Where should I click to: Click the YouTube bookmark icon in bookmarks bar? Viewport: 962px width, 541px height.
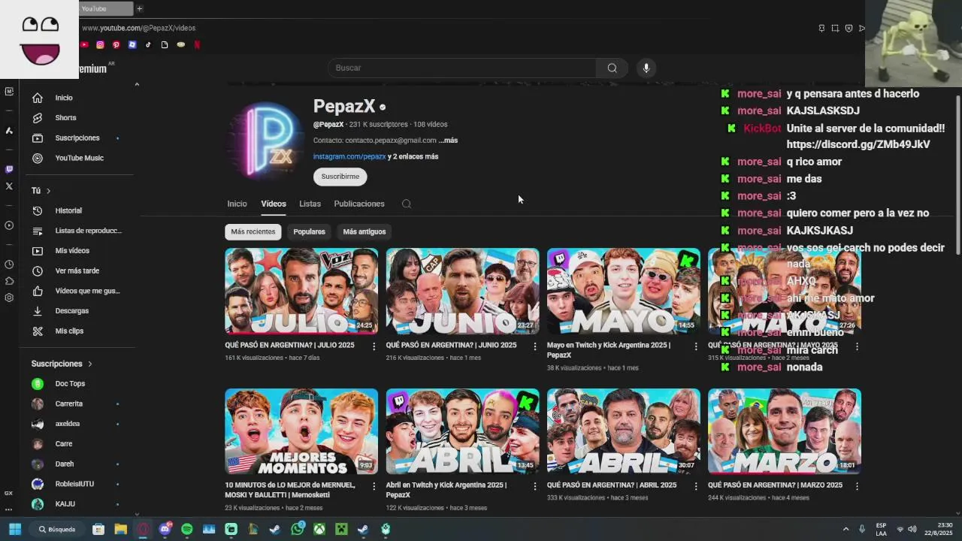84,45
